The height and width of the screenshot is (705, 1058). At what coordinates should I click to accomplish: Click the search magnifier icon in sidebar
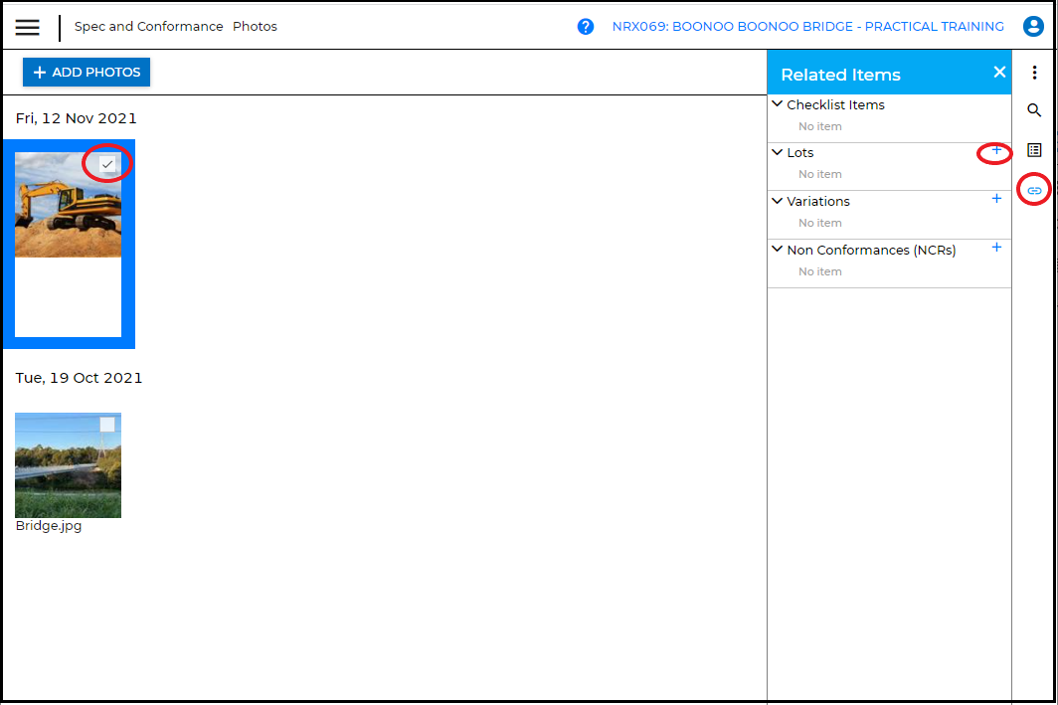(x=1034, y=110)
